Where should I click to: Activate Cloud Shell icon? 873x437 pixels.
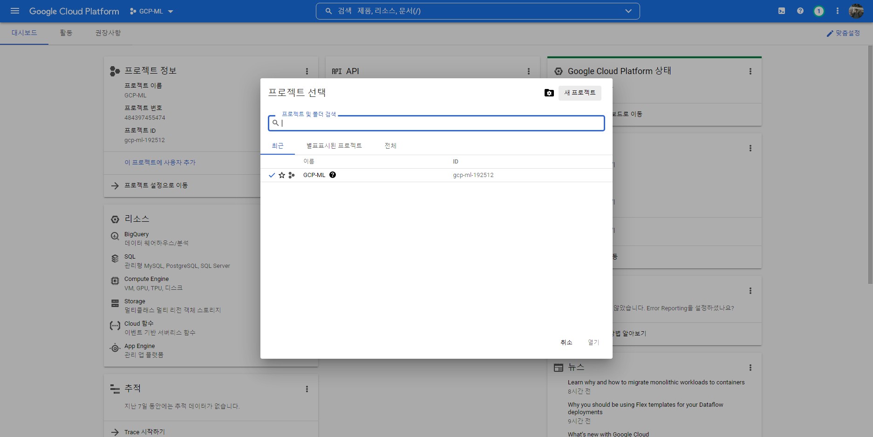tap(782, 11)
